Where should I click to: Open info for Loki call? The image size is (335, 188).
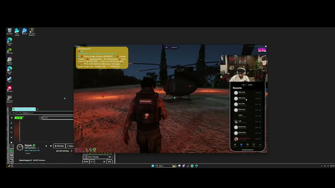coord(260,122)
